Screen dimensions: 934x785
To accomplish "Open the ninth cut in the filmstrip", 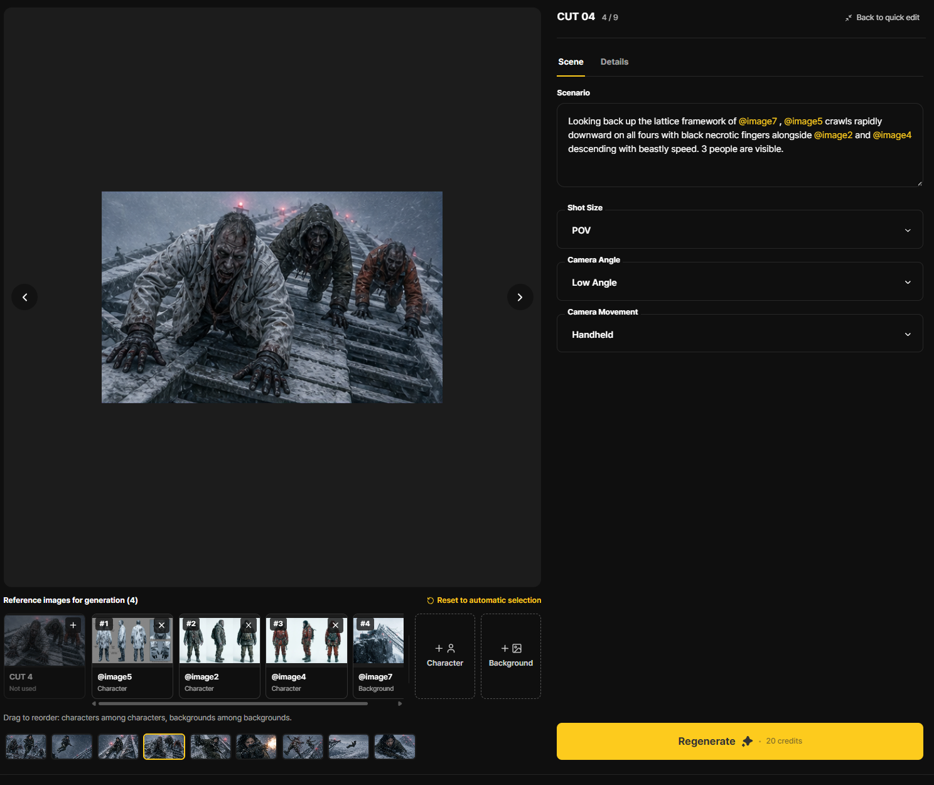I will pos(395,747).
